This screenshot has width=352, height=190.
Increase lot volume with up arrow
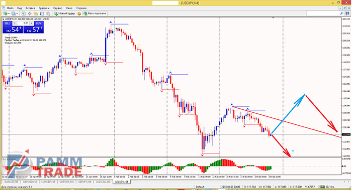(x=31, y=23)
